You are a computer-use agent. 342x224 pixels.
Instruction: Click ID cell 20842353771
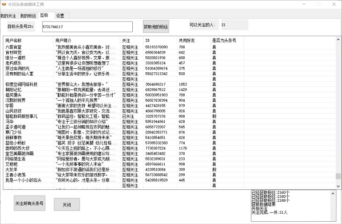point(156,132)
